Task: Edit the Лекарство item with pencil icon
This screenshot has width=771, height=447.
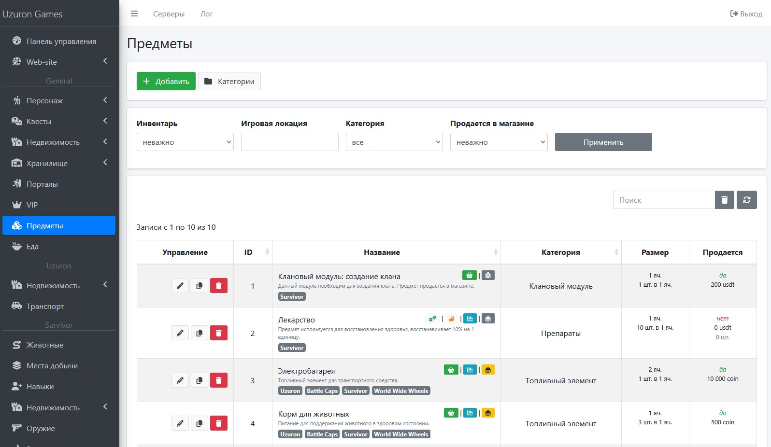Action: 180,333
